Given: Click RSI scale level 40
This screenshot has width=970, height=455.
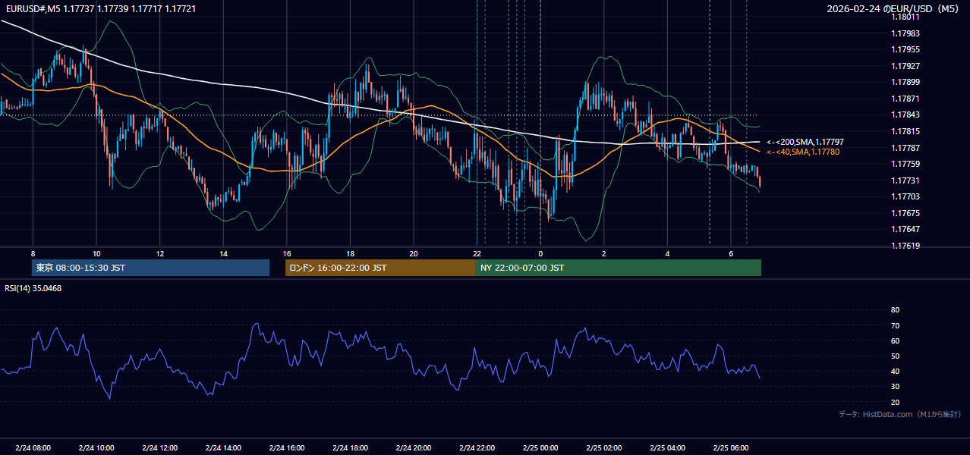Looking at the screenshot, I should (x=895, y=372).
